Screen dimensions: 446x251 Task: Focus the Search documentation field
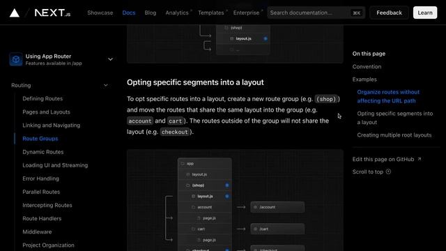click(x=316, y=13)
